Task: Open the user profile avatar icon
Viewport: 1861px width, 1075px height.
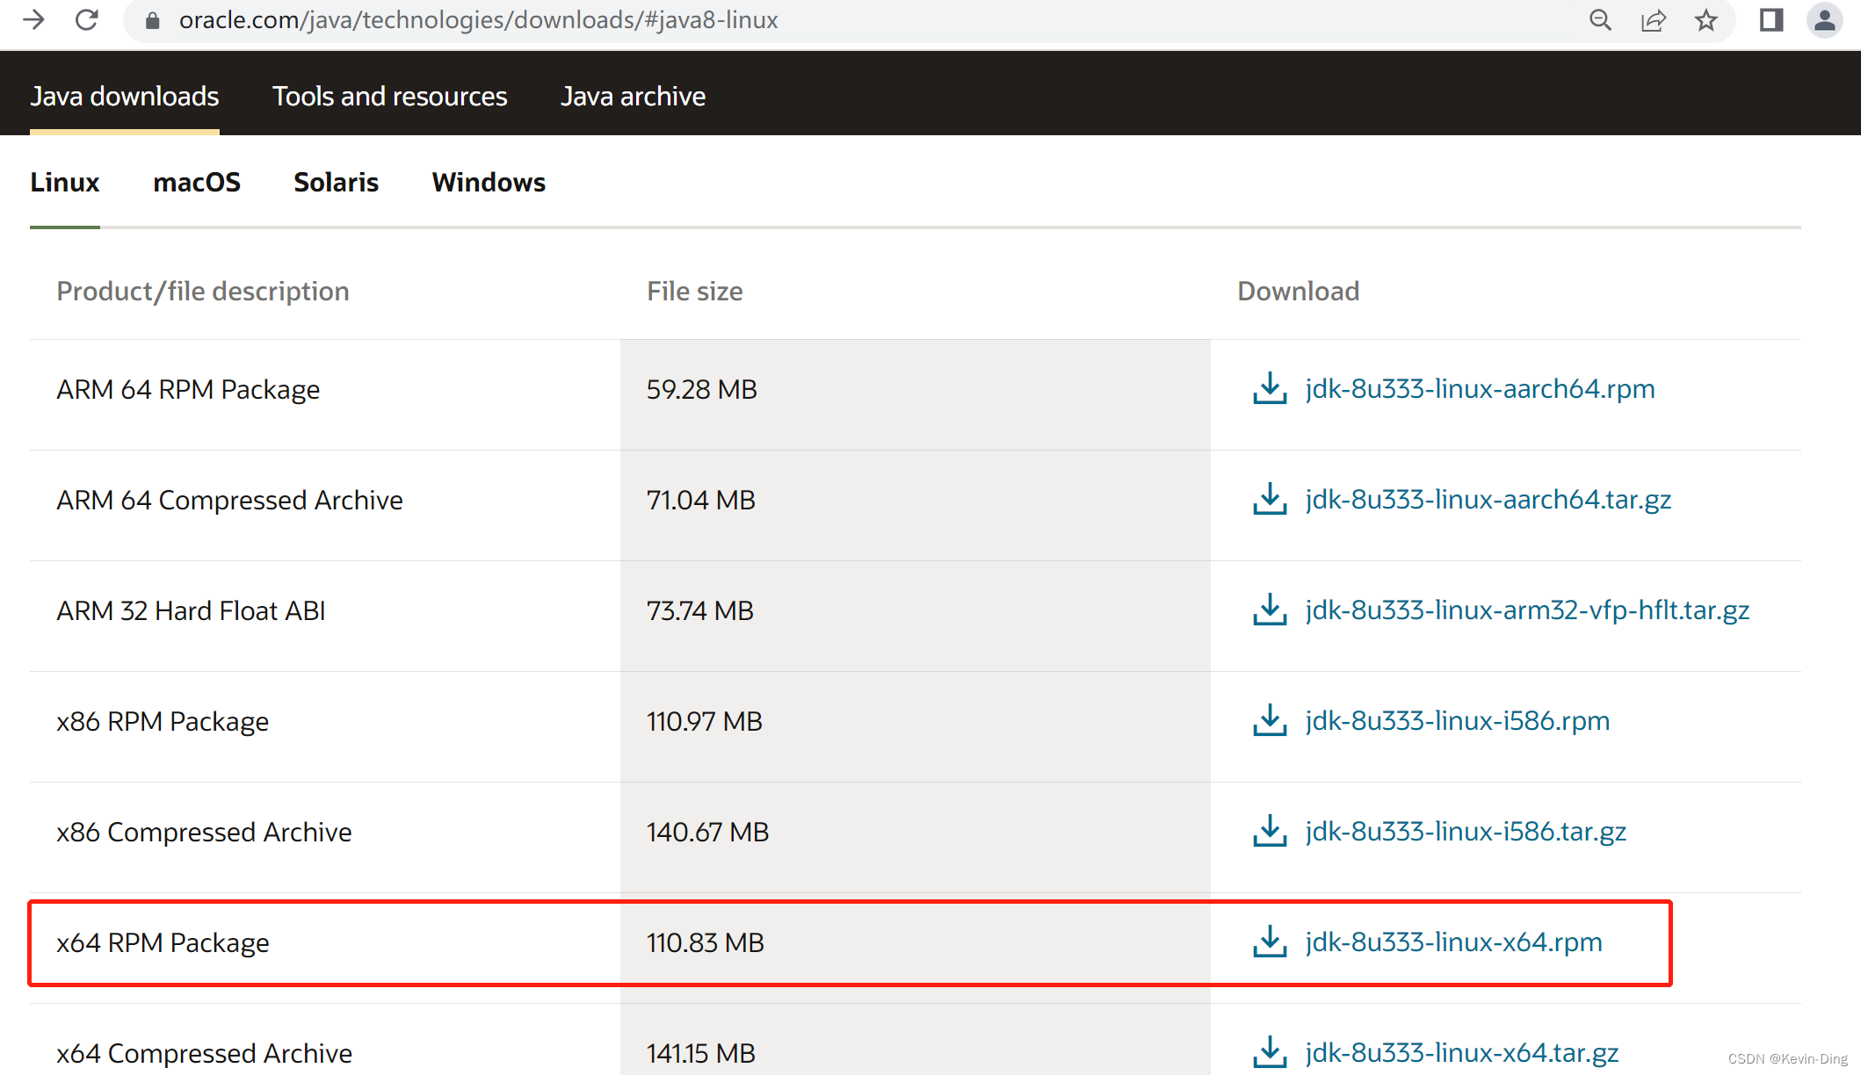Action: click(x=1824, y=19)
